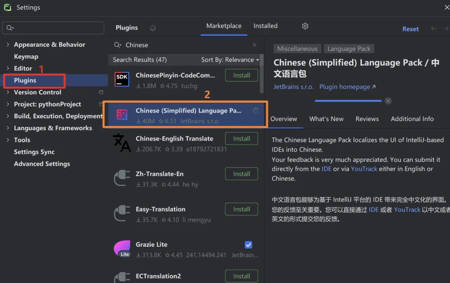The width and height of the screenshot is (450, 283).
Task: Select Keymap in the settings tree
Action: pyautogui.click(x=26, y=57)
